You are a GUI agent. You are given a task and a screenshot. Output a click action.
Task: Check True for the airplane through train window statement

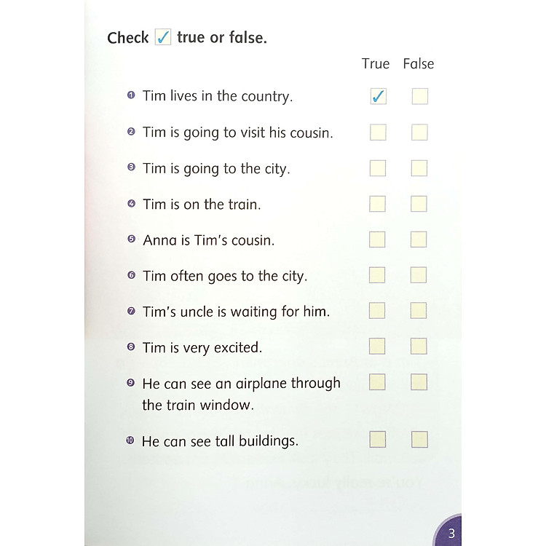377,382
